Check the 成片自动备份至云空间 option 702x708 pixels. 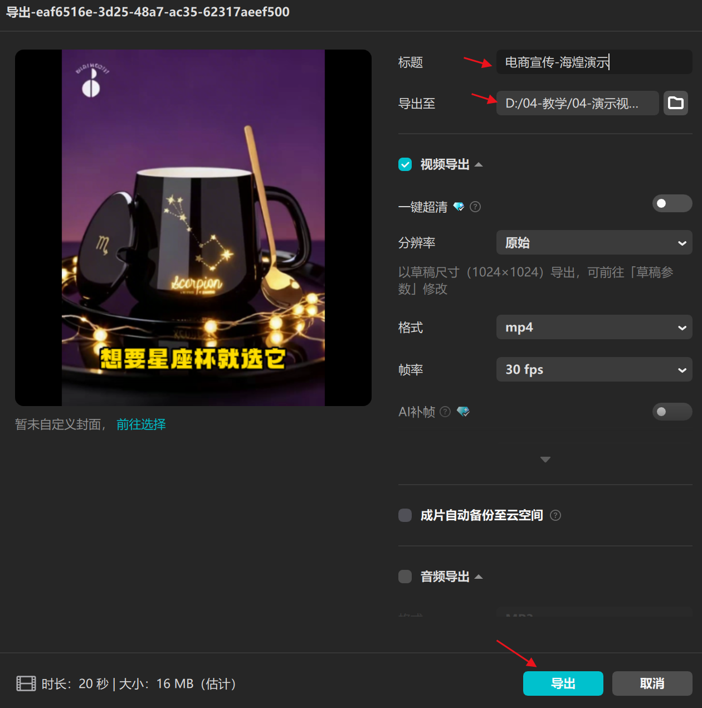(405, 515)
